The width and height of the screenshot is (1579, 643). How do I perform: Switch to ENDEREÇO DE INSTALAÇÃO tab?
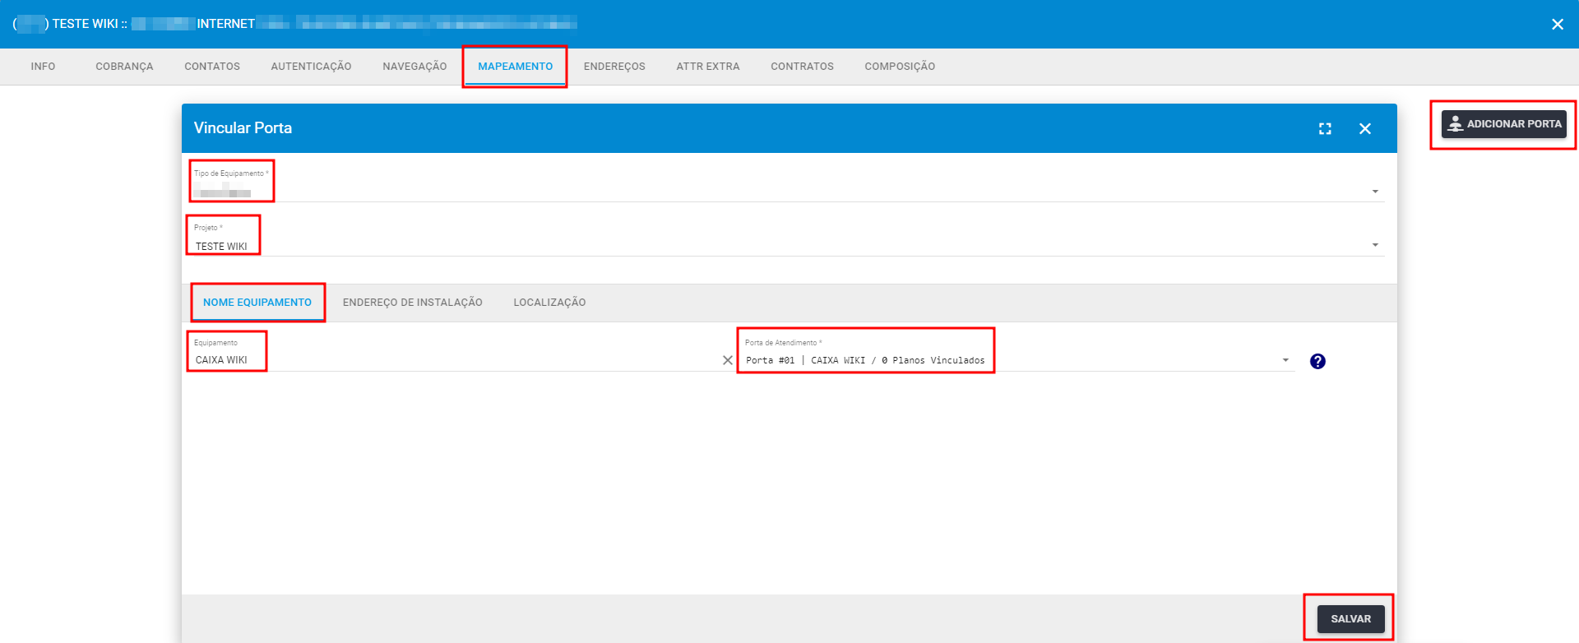tap(413, 303)
